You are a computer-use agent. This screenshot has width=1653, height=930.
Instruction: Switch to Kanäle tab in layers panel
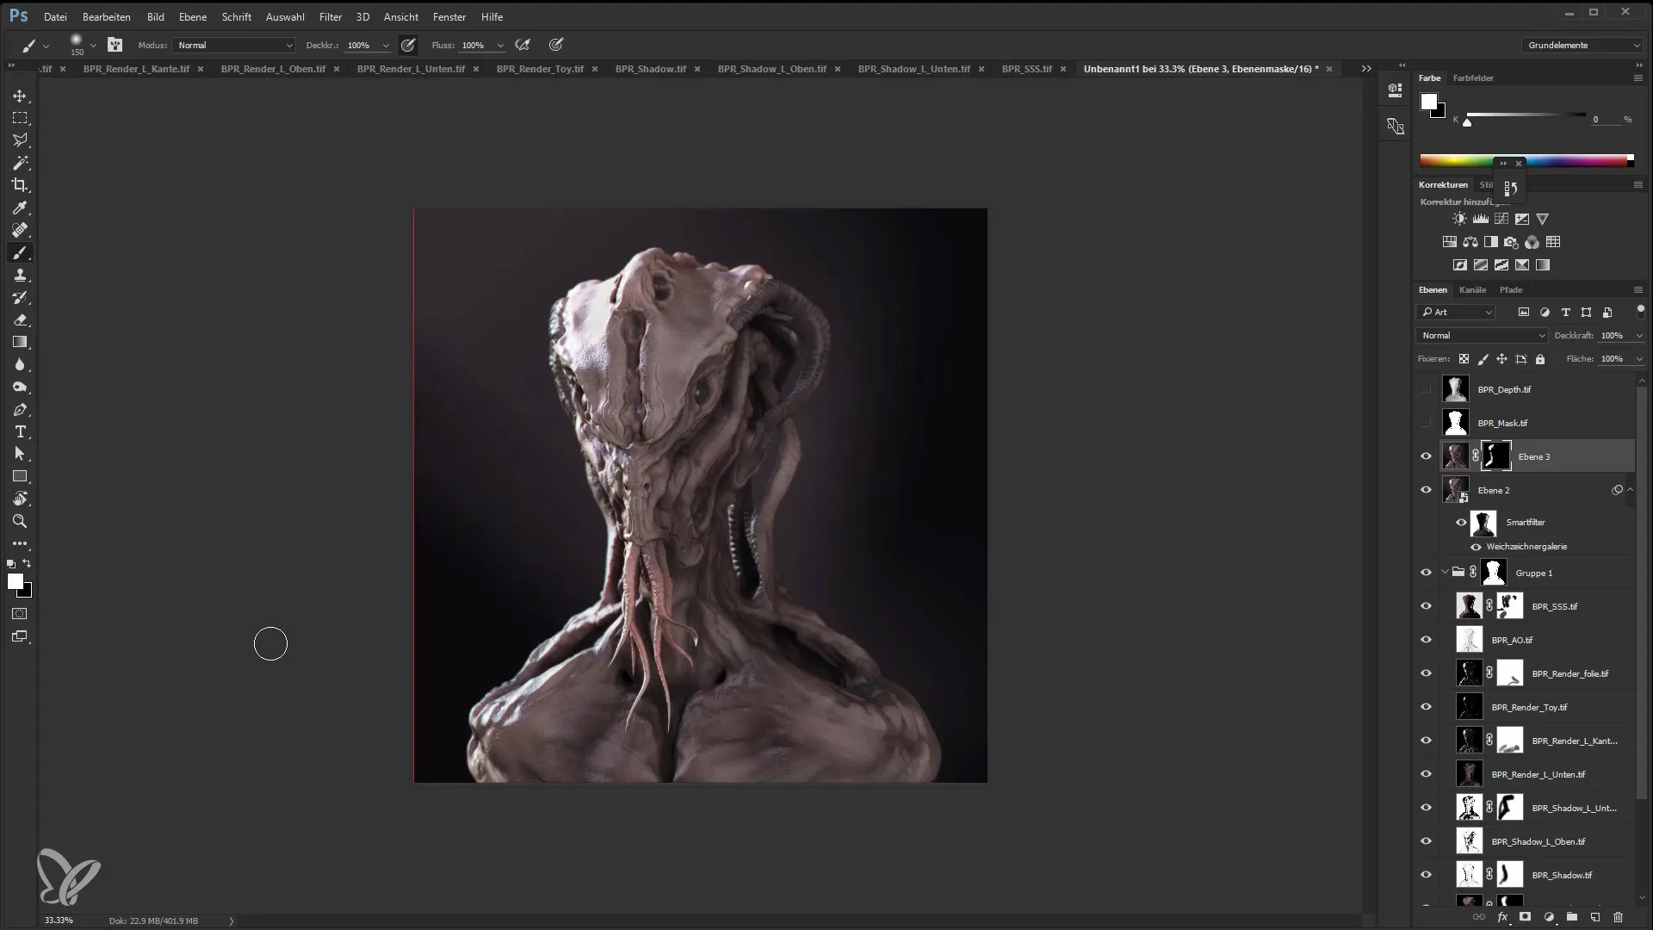pos(1475,289)
